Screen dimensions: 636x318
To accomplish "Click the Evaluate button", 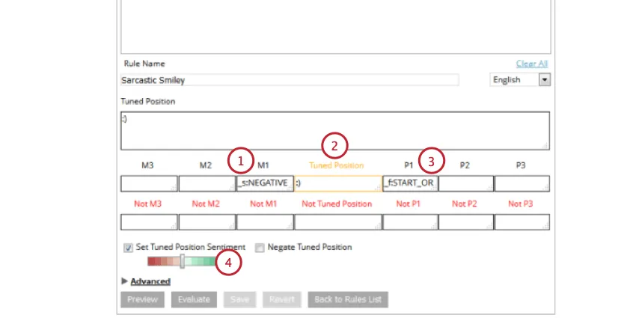I will coord(194,300).
